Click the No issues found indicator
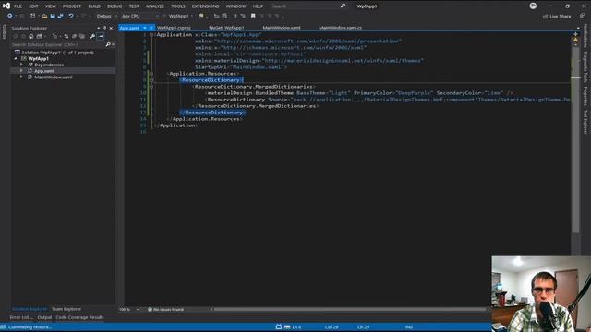 (165, 310)
